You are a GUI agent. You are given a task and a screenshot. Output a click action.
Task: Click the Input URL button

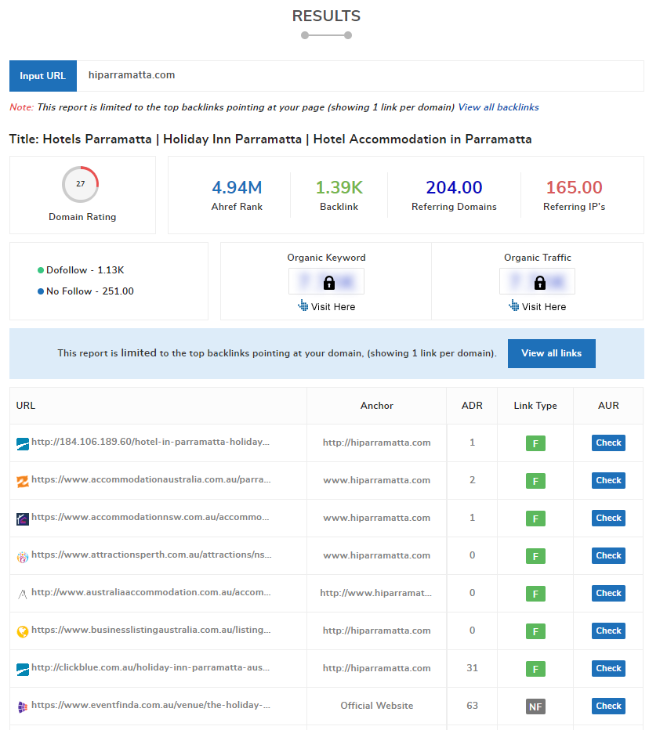[43, 76]
